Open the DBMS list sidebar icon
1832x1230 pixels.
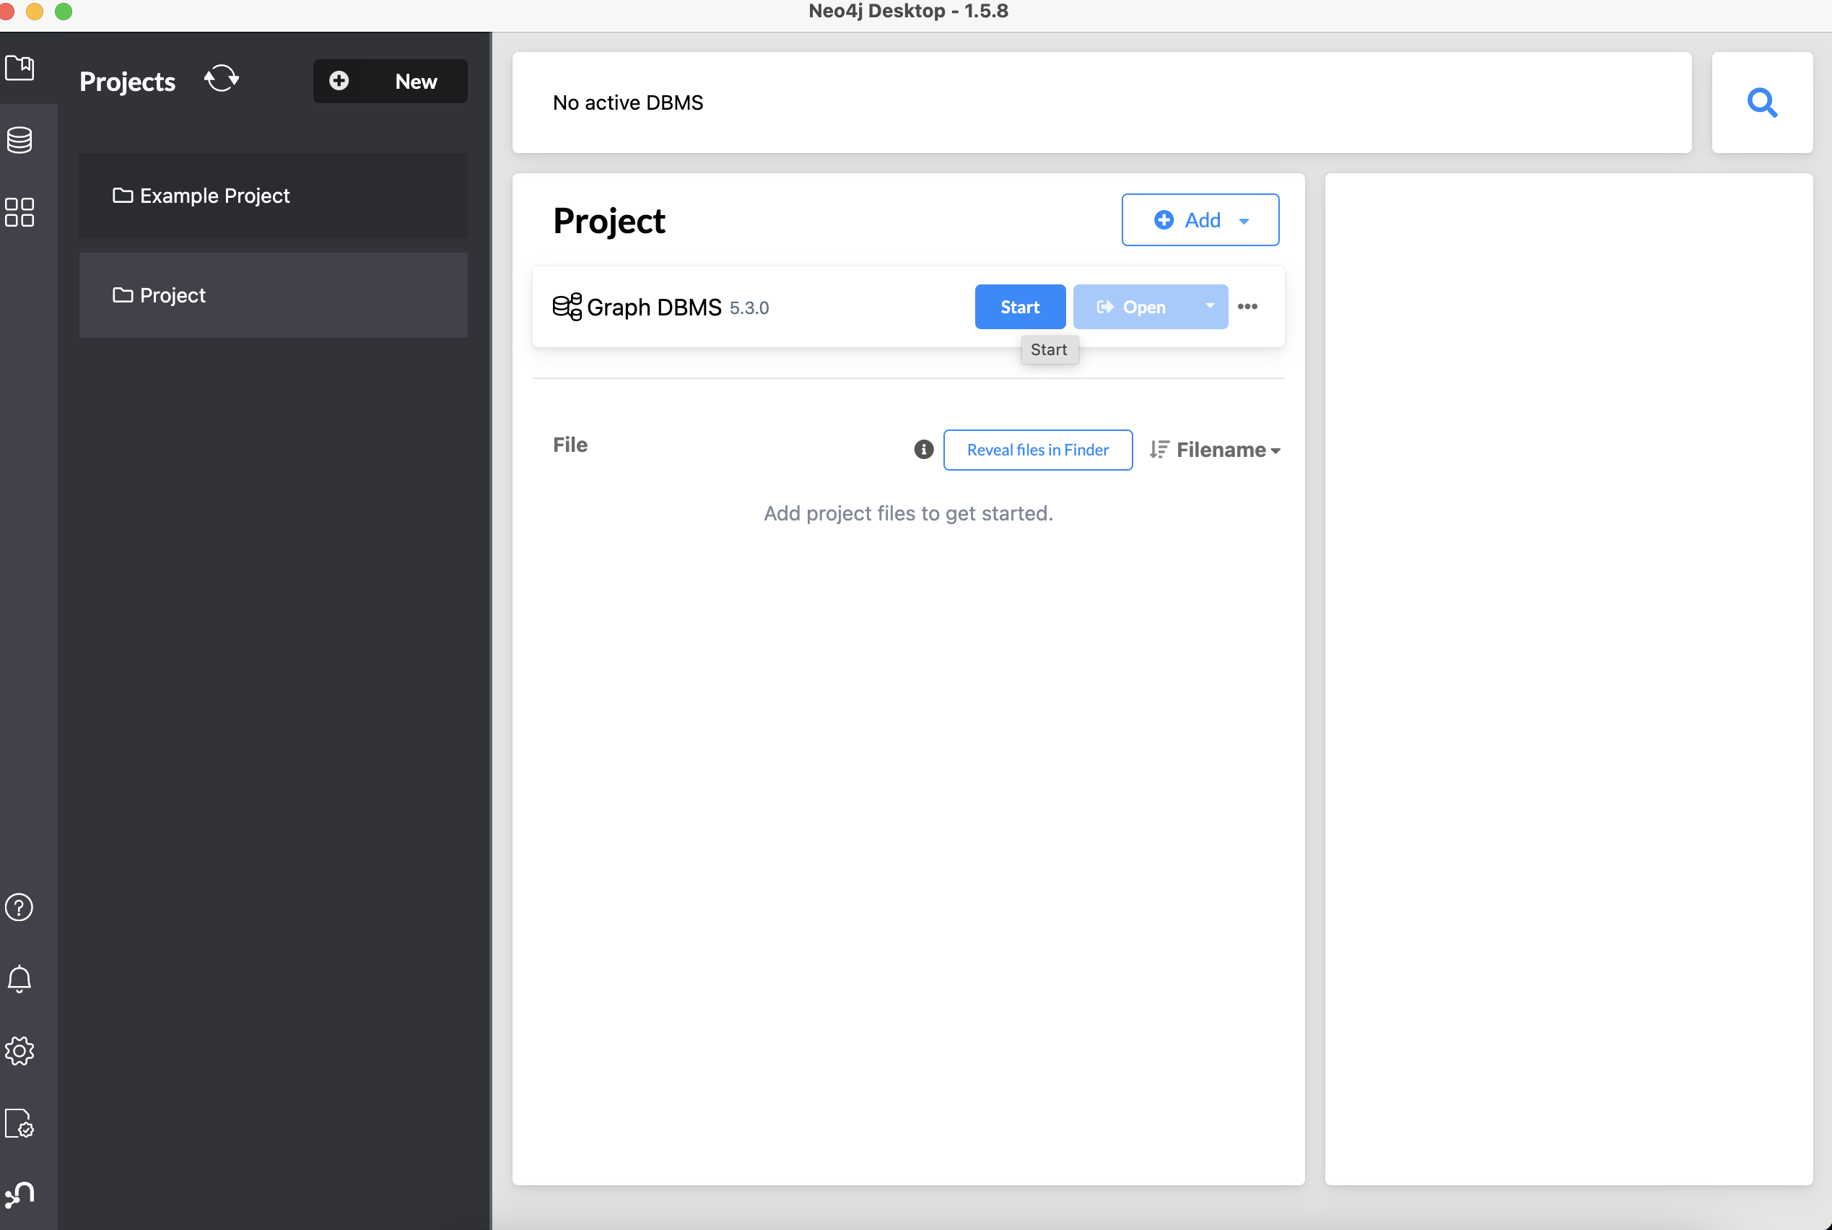click(x=19, y=141)
